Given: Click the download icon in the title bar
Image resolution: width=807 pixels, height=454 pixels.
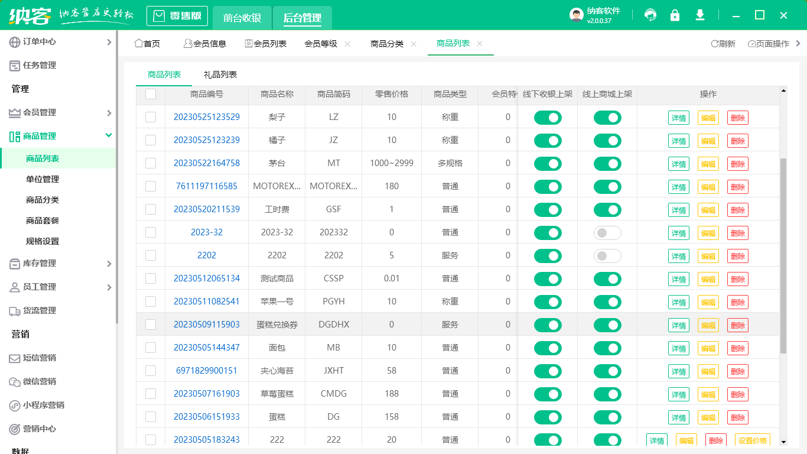Looking at the screenshot, I should tap(700, 15).
